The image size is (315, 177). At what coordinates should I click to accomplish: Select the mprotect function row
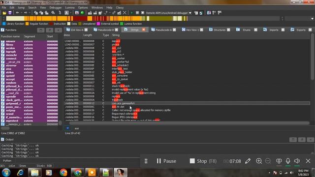[30, 120]
